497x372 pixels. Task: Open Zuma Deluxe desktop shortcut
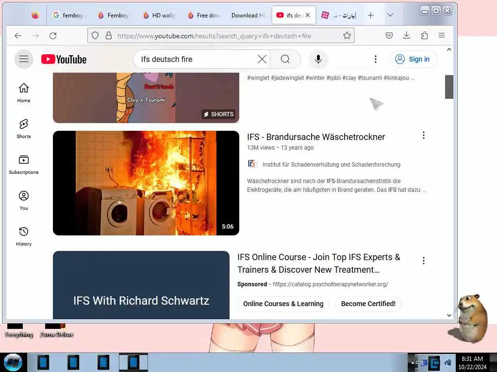pos(56,330)
